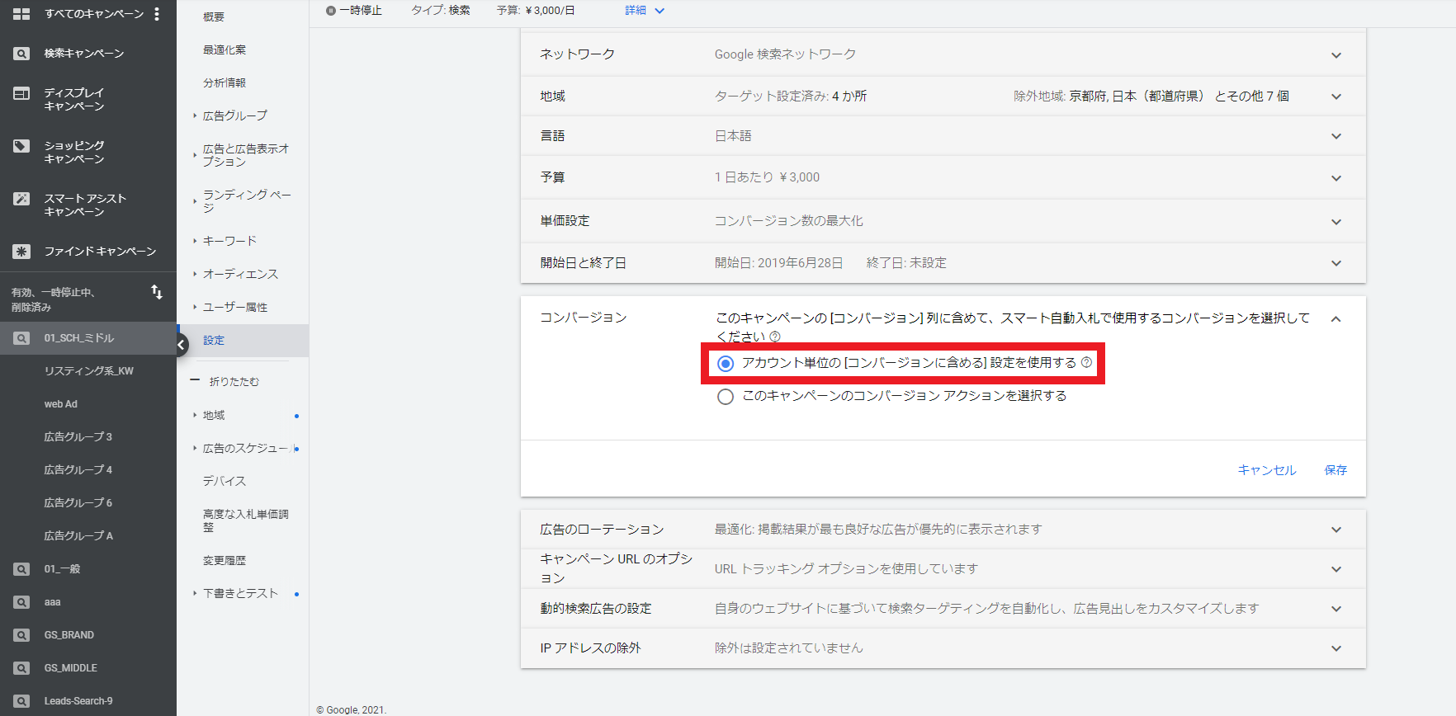This screenshot has height=716, width=1456.
Task: Open help icon beside アカウント単位 option
Action: click(x=1086, y=362)
